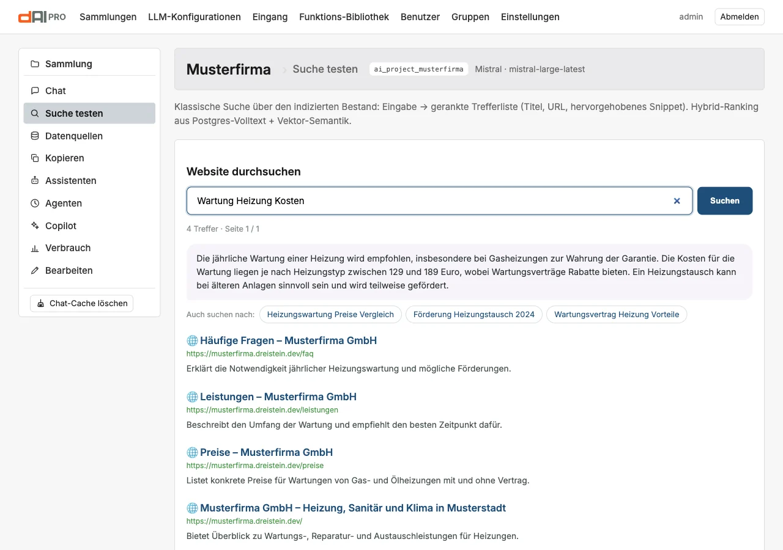
Task: Clear the search field with the X icon
Action: point(677,201)
